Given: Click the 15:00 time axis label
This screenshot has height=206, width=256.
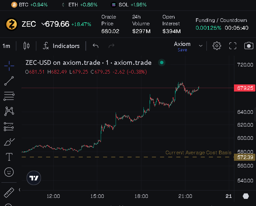Looking at the screenshot, I should tap(97, 196).
